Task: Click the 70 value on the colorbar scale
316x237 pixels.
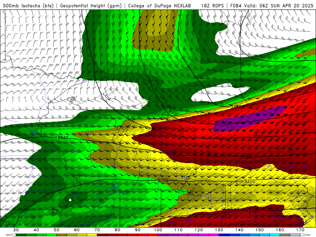Action: [97, 230]
